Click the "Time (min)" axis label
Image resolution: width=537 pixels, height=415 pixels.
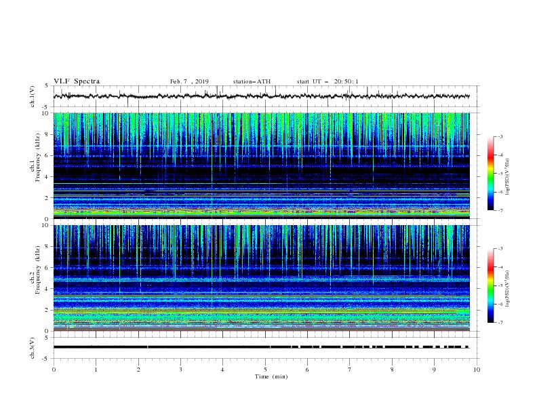pyautogui.click(x=271, y=376)
